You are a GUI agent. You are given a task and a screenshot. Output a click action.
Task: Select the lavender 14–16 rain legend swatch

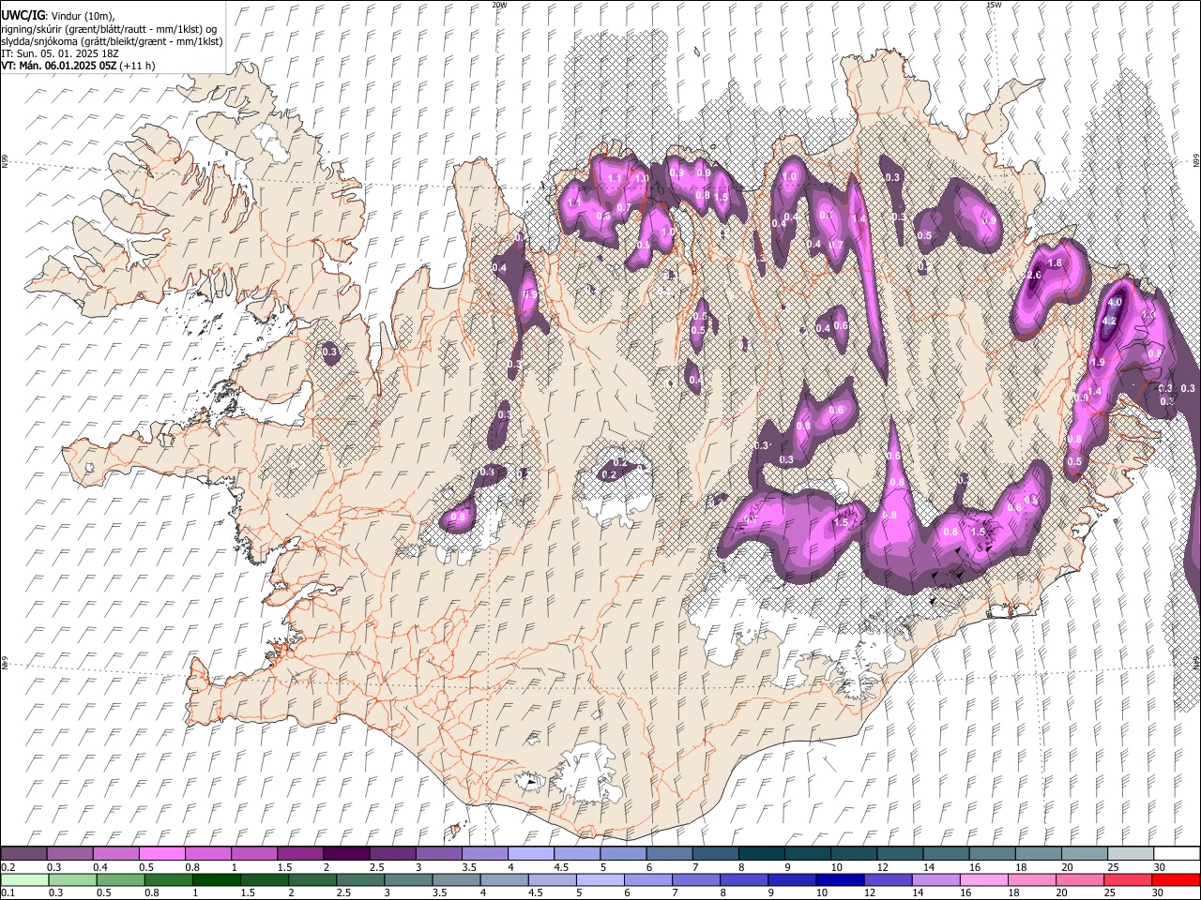936,879
